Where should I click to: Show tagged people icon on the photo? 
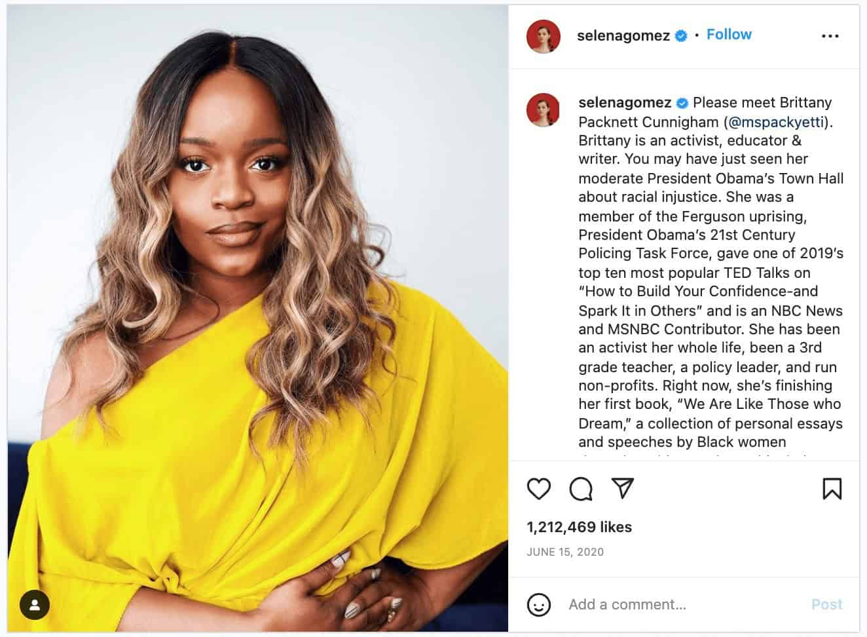[35, 604]
